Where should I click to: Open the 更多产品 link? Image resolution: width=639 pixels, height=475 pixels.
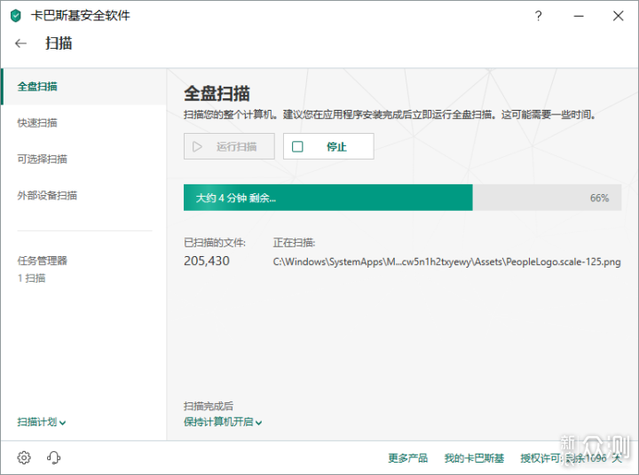click(408, 458)
